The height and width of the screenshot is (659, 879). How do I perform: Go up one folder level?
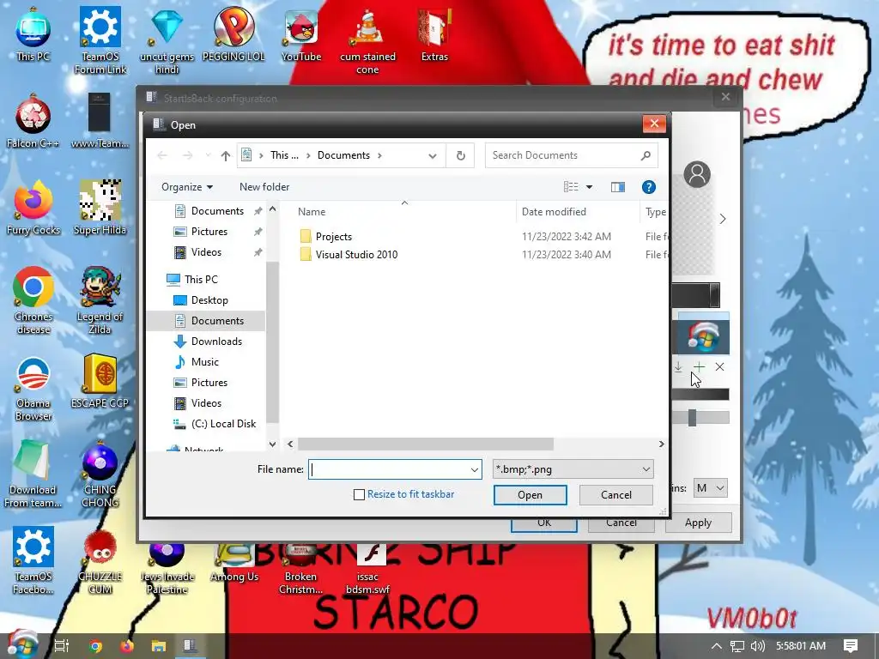click(x=226, y=156)
